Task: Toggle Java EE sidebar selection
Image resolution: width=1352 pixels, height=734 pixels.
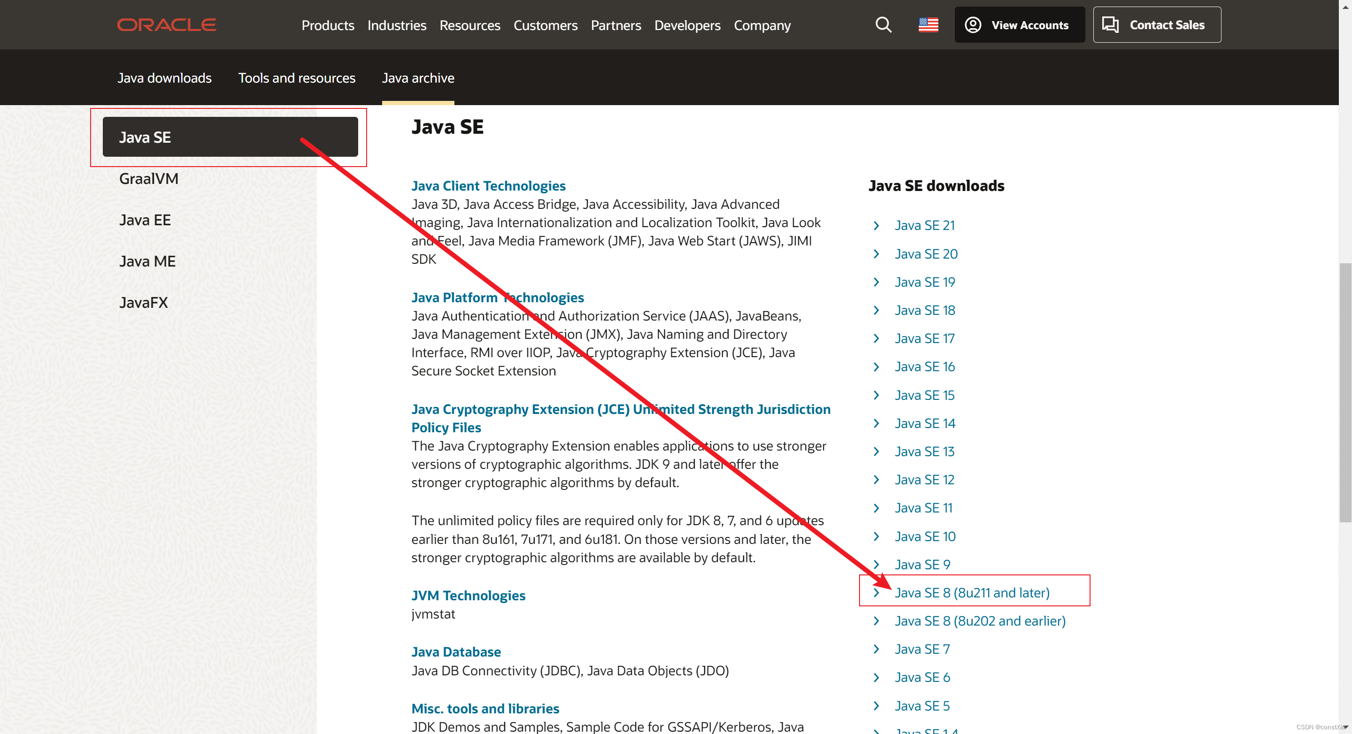Action: click(144, 220)
